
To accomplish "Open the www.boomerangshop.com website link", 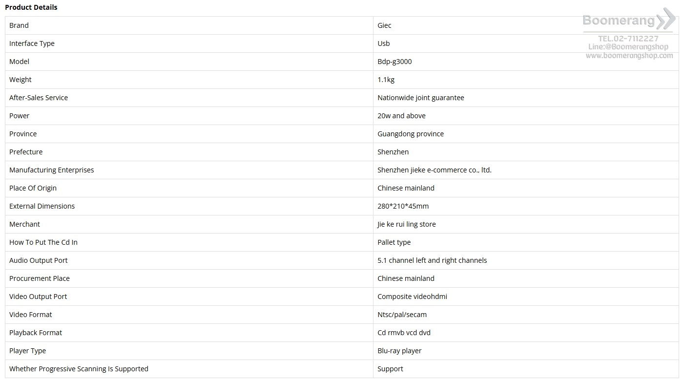I will (629, 56).
